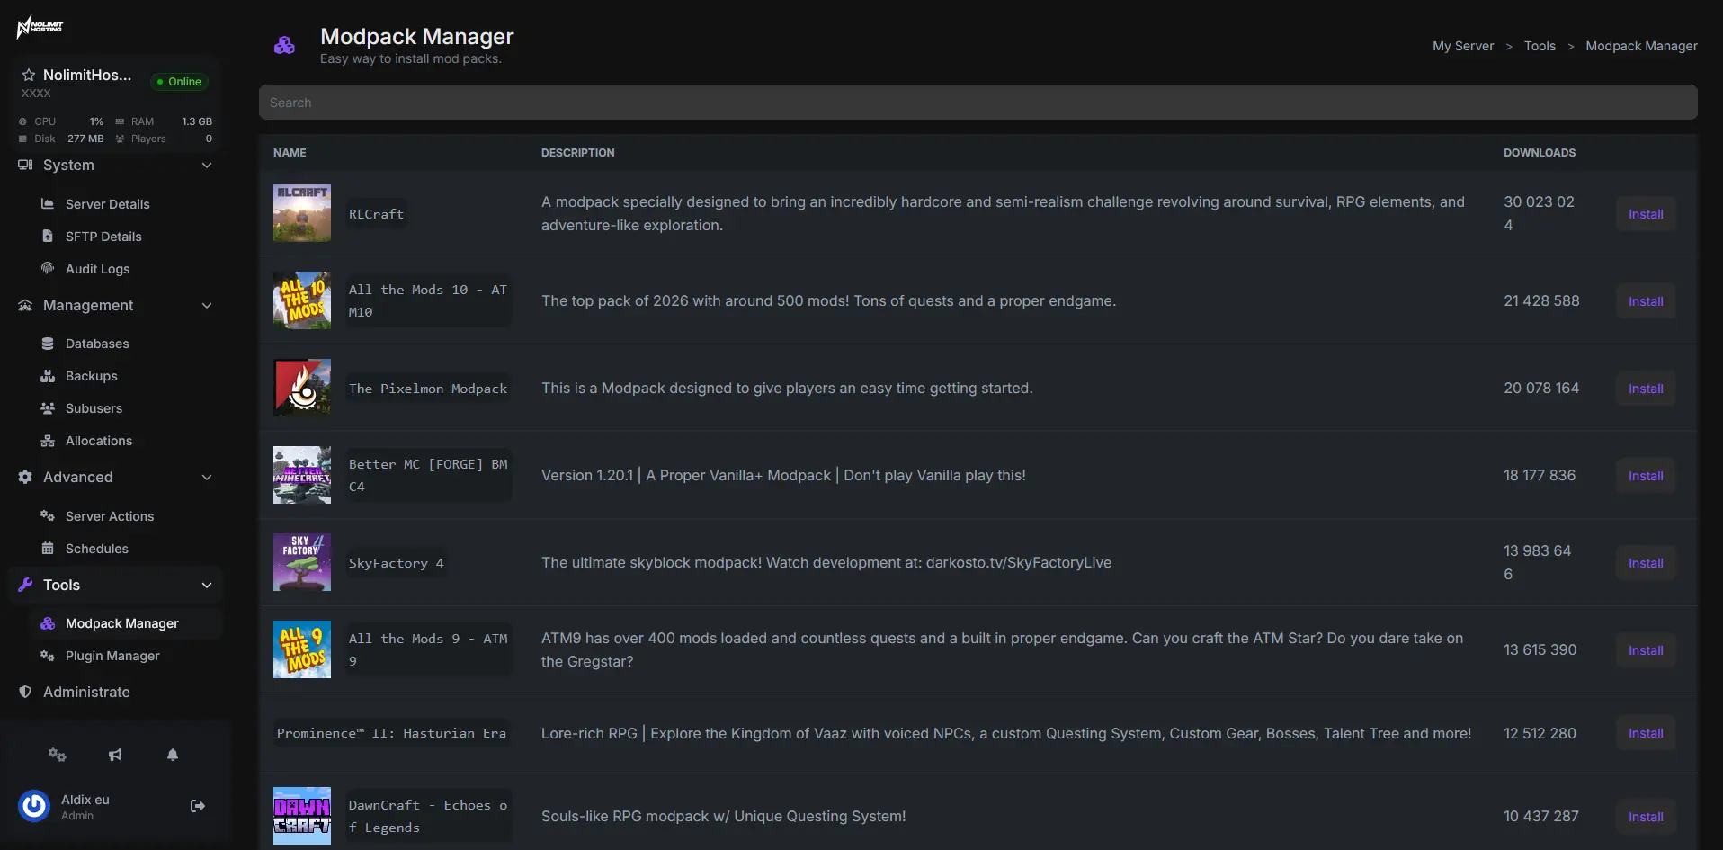Screen dimensions: 1723x850
Task: Click the Schedules calendar icon
Action: click(x=48, y=549)
